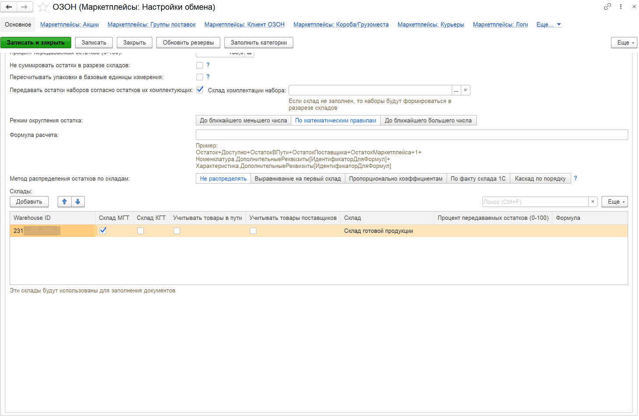Click Обновить резервы button
Viewport: 639px width, 420px height.
(x=188, y=42)
